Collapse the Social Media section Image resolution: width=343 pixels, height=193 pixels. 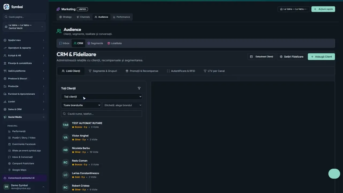(24, 117)
